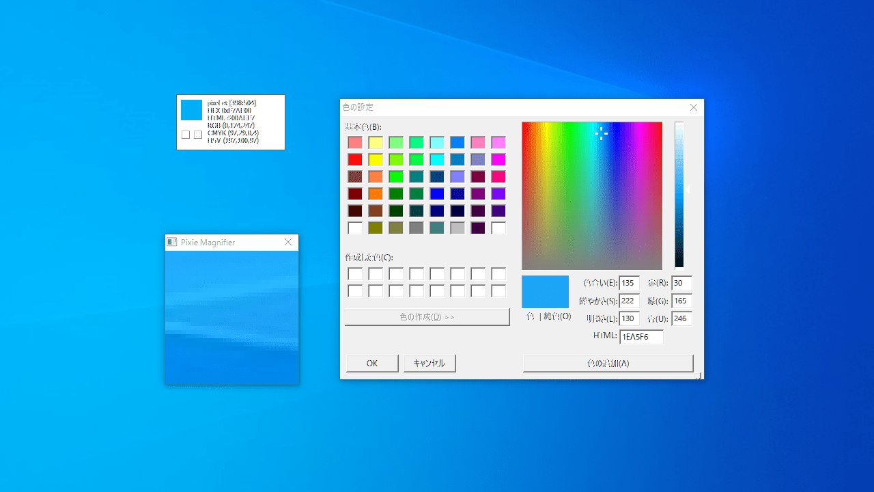Click the キャンセル button

(x=429, y=363)
